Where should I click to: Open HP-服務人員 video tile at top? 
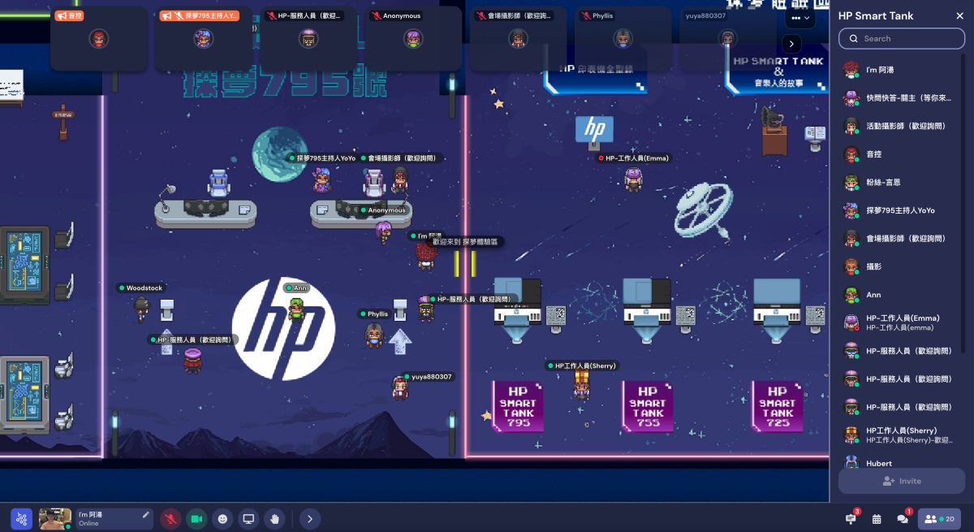coord(308,38)
